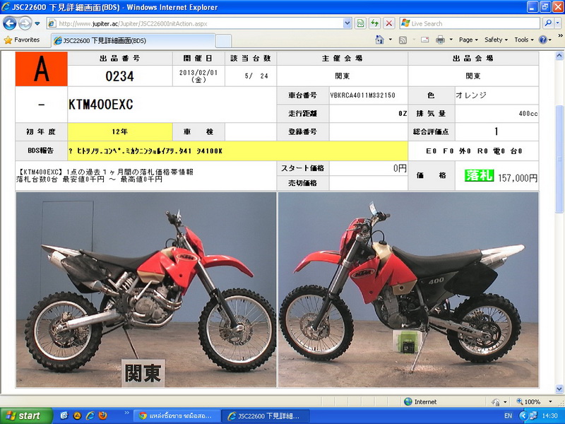Run search with the magnifier icon
565x424 pixels.
coord(548,23)
